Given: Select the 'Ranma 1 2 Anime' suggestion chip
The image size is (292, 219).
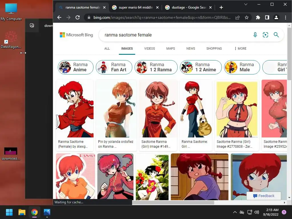Looking at the screenshot, I should point(201,67).
